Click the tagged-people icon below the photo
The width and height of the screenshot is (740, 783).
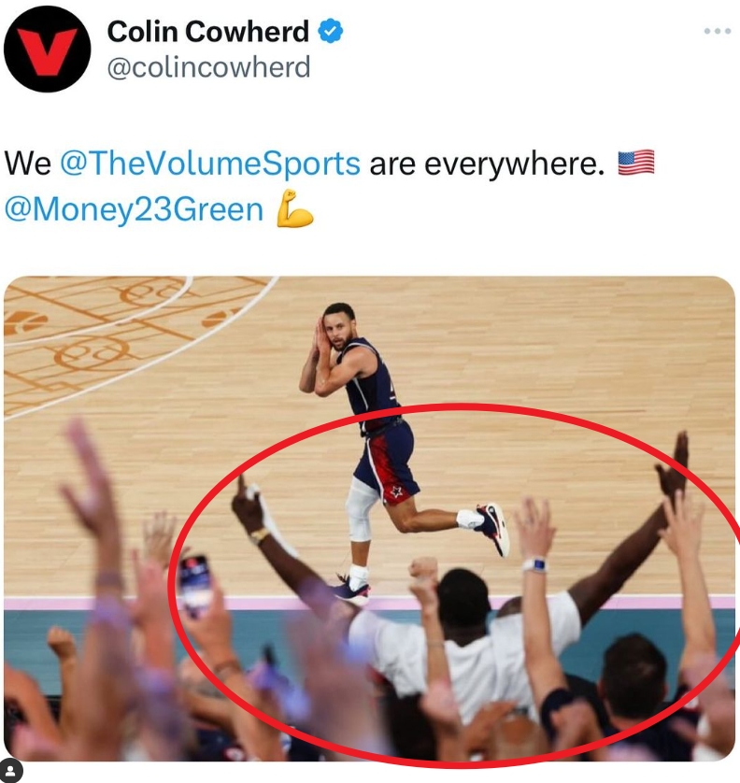[x=11, y=770]
